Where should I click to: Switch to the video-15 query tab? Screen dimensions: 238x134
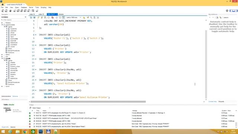click(41, 14)
